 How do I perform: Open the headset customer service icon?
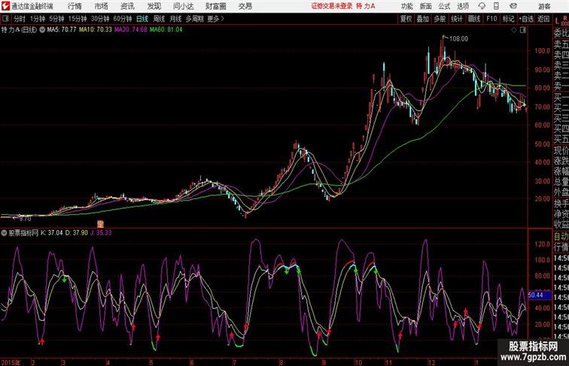pyautogui.click(x=482, y=6)
